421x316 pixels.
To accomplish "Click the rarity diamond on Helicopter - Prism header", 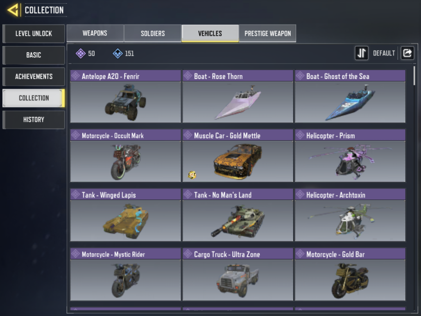I will pos(300,135).
